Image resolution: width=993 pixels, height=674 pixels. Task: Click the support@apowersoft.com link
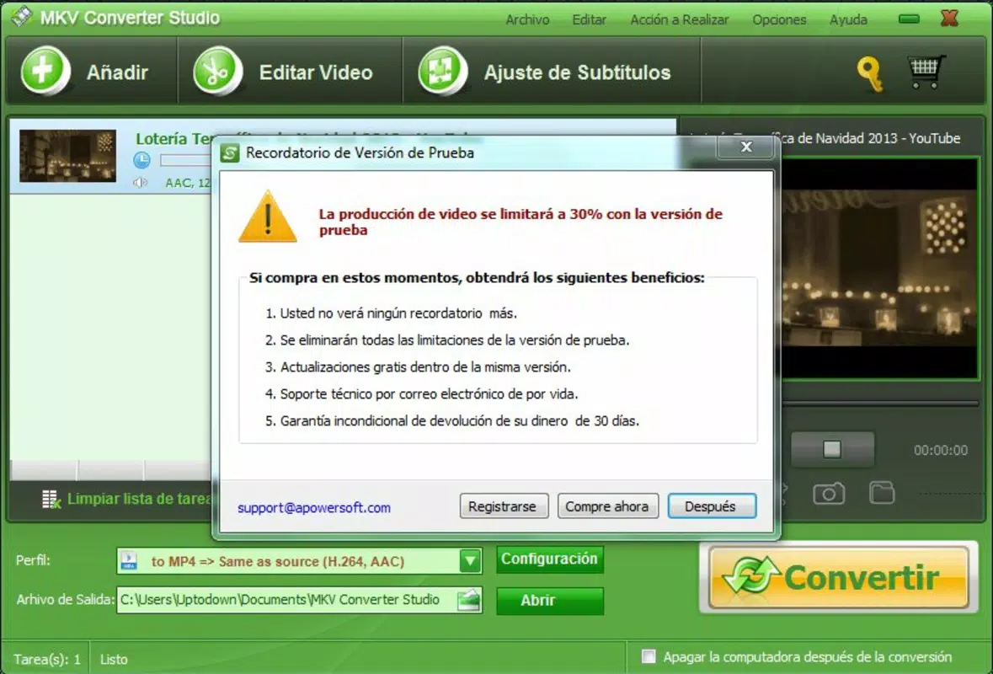click(x=314, y=507)
